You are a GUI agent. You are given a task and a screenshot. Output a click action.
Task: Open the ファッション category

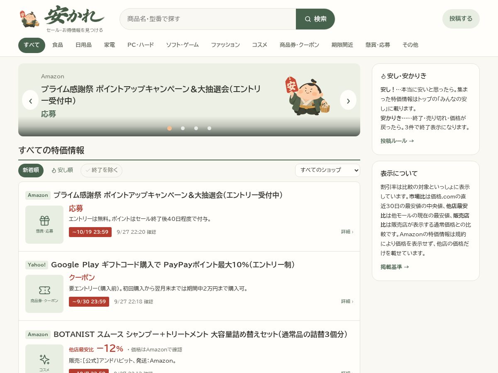[225, 45]
